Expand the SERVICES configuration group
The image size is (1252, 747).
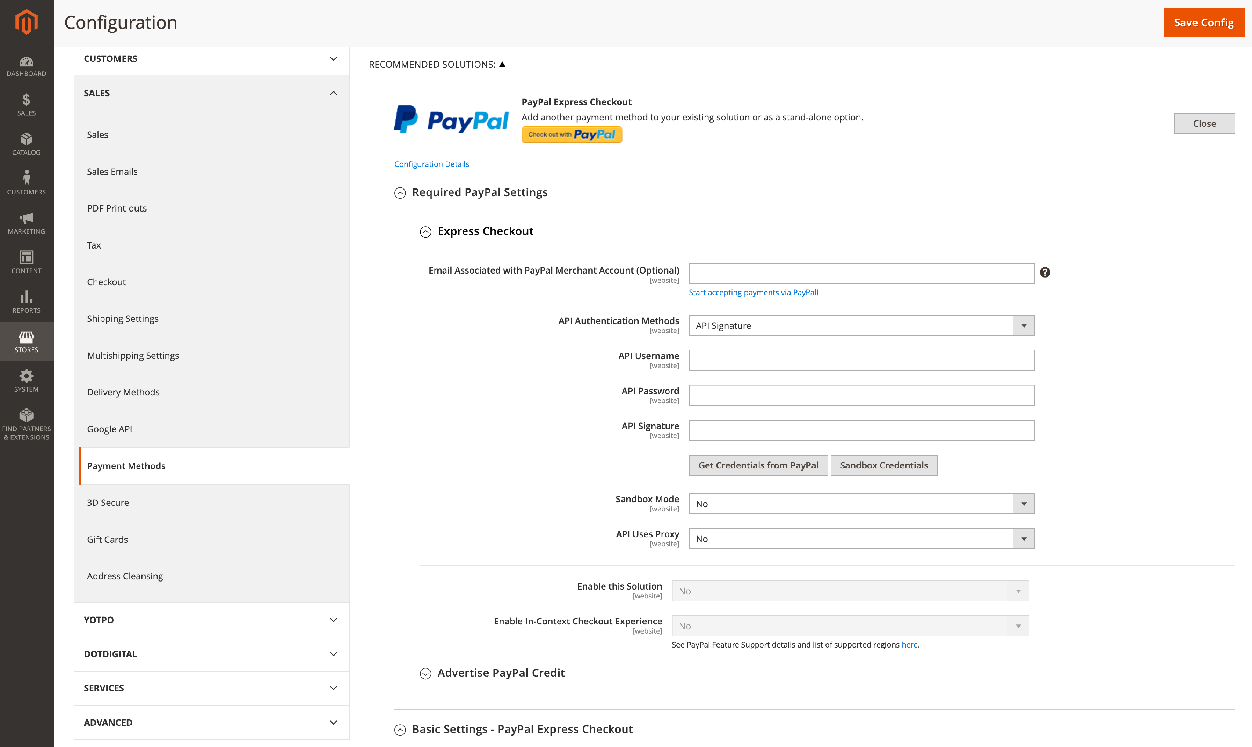point(212,688)
